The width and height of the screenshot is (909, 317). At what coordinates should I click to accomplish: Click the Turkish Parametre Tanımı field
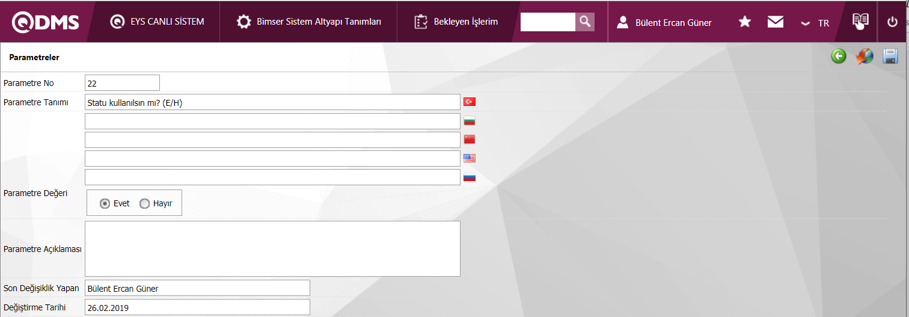pyautogui.click(x=272, y=102)
